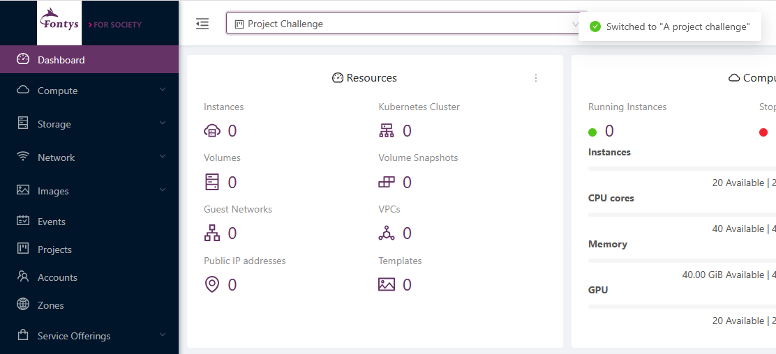Open the Project Challenge project selector
The width and height of the screenshot is (776, 354).
pyautogui.click(x=405, y=24)
